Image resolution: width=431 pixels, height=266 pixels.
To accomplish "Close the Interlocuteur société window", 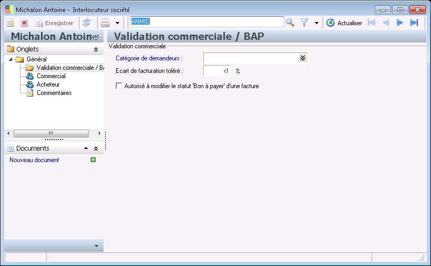I will click(x=417, y=10).
